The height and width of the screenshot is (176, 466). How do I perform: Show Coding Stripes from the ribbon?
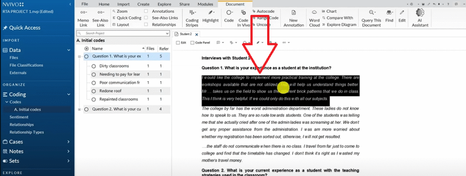(x=192, y=18)
